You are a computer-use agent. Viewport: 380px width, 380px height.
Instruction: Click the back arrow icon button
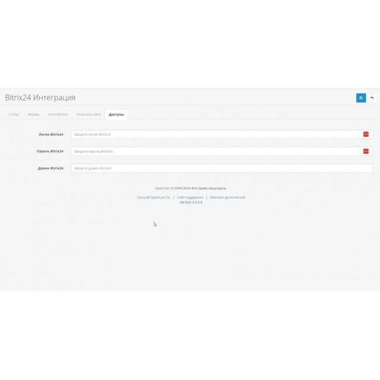(x=372, y=98)
